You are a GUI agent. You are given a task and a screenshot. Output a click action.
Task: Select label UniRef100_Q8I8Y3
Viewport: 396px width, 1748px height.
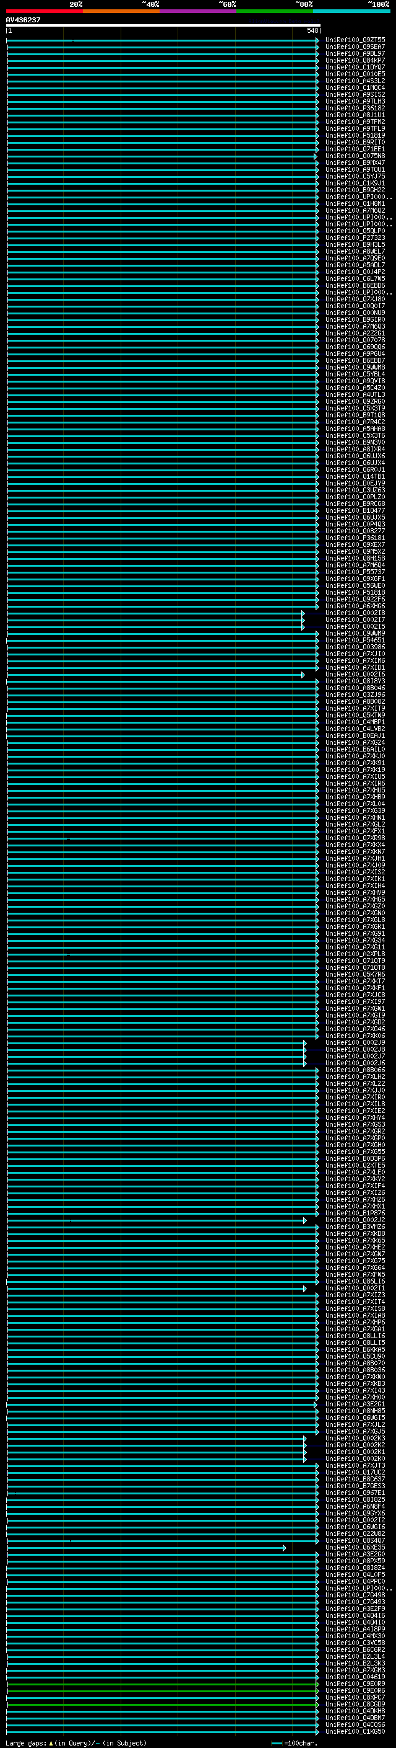[x=355, y=681]
